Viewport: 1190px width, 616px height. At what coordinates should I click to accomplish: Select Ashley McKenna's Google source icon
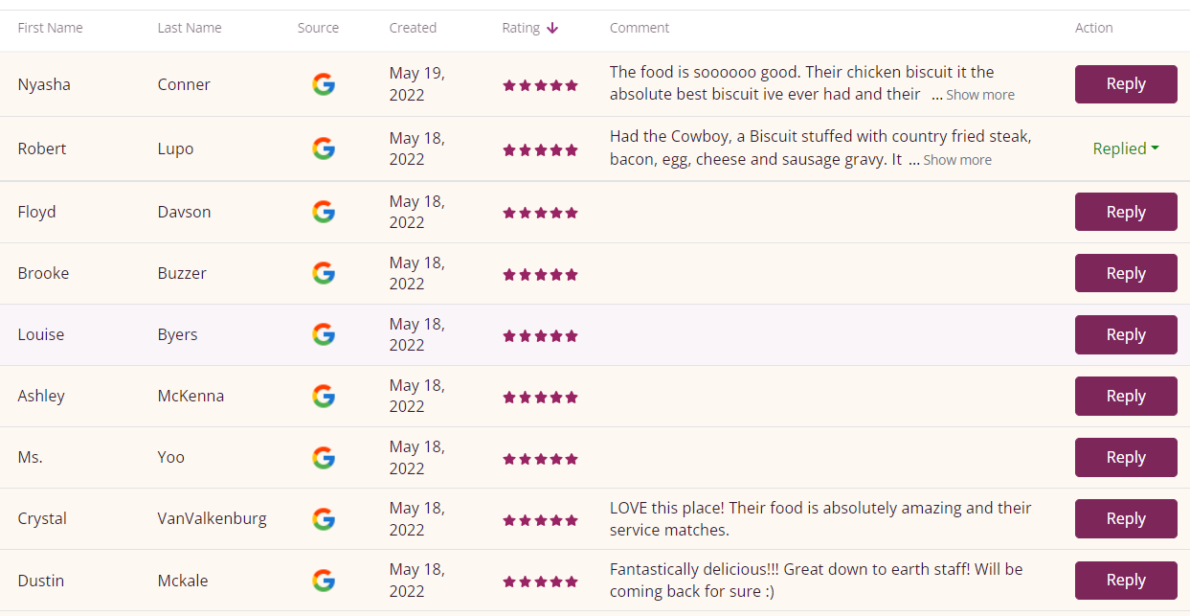324,396
